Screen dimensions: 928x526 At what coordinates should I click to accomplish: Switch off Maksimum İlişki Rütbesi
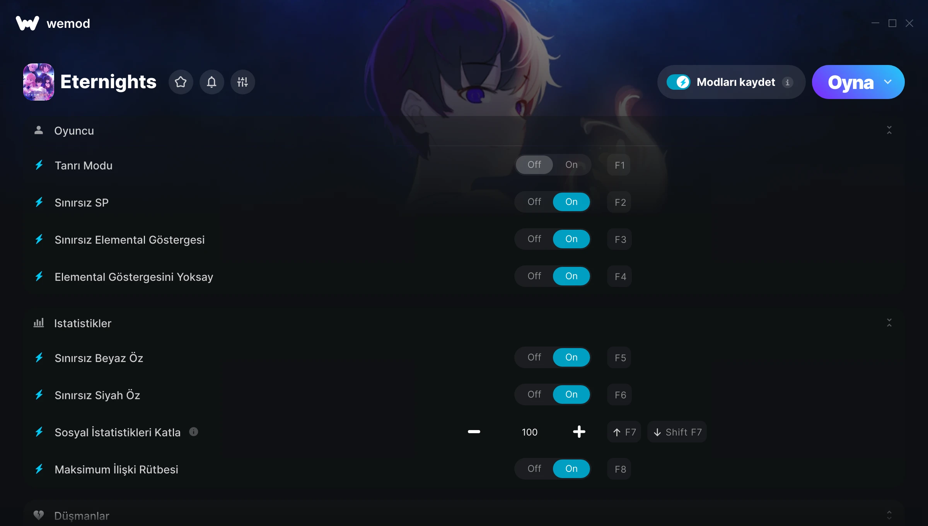click(x=534, y=469)
